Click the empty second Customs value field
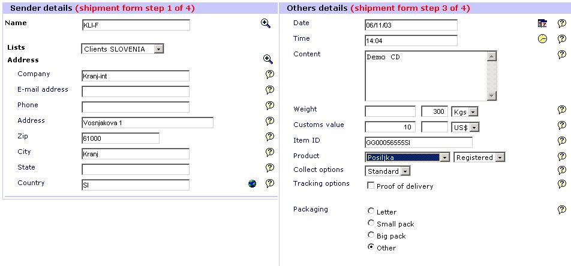Screen dimensions: 571x266 tap(434, 127)
